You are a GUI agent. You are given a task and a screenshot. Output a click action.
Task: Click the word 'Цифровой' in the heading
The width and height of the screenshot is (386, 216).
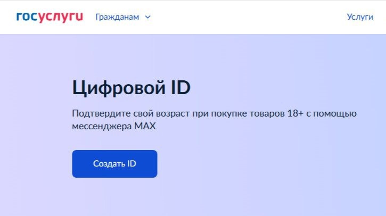pyautogui.click(x=119, y=88)
